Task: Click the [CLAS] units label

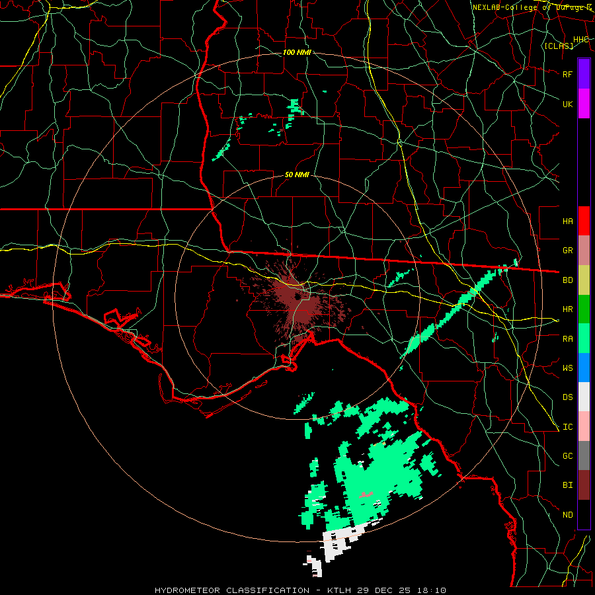Action: (x=559, y=46)
